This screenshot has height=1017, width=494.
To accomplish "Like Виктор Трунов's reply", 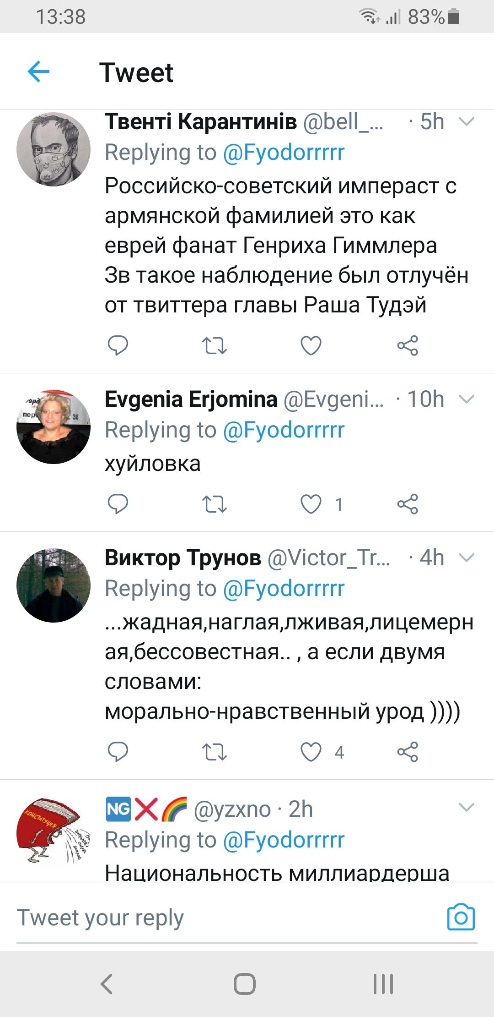I will point(311,752).
